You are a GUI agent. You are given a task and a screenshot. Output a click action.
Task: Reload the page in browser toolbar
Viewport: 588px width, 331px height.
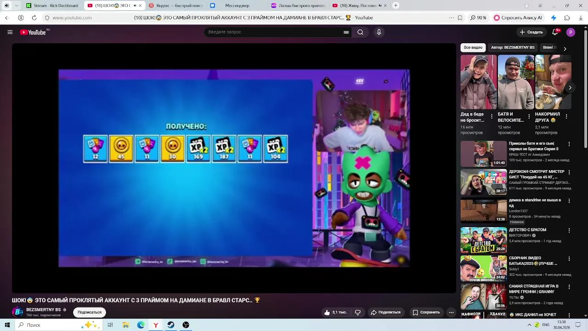pos(34,17)
